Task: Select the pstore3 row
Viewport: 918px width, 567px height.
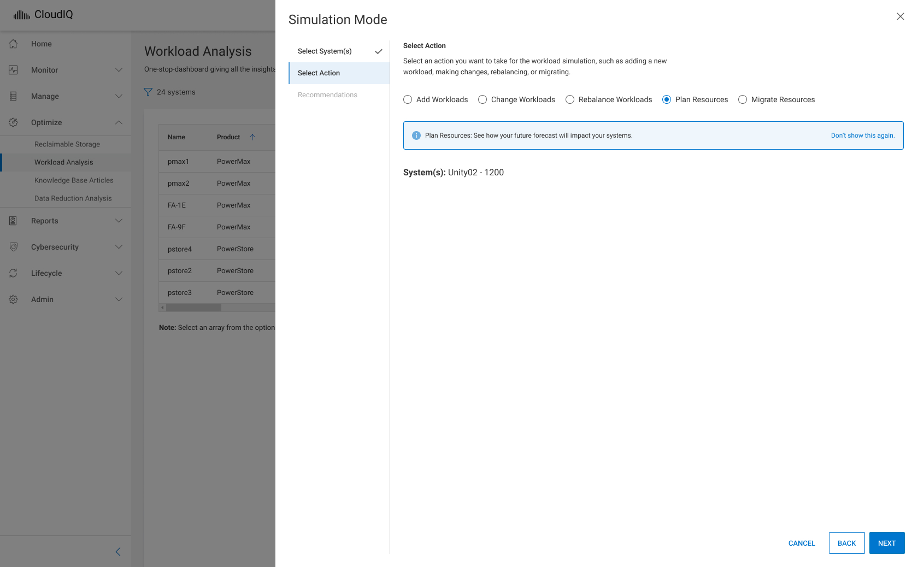Action: coord(217,293)
